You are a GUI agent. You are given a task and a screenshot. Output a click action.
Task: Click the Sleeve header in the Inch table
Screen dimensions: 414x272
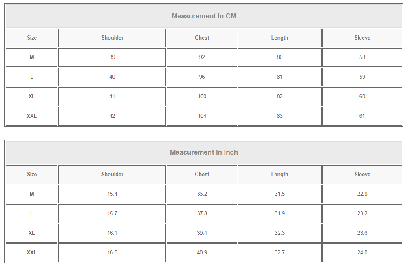tap(362, 174)
